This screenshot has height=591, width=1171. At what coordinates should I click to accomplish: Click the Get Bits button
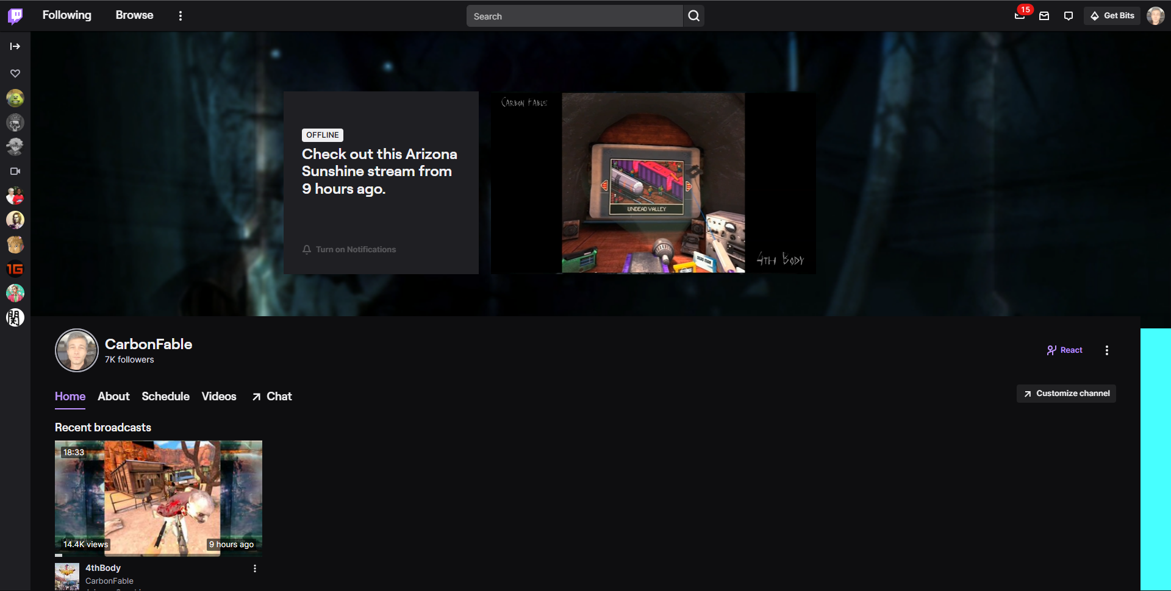[x=1112, y=16]
